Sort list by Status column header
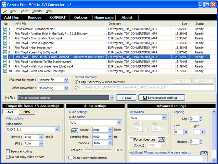The width and height of the screenshot is (218, 164). pyautogui.click(x=200, y=24)
